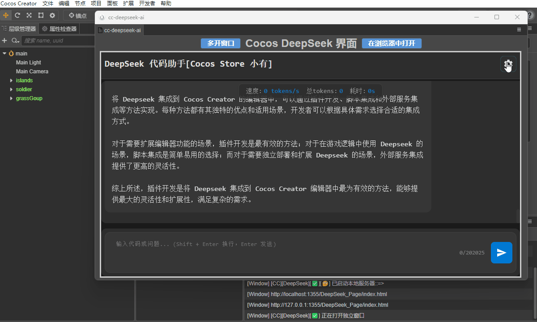Viewport: 537px width, 322px height.
Task: Open the 节点 menu
Action: click(80, 4)
